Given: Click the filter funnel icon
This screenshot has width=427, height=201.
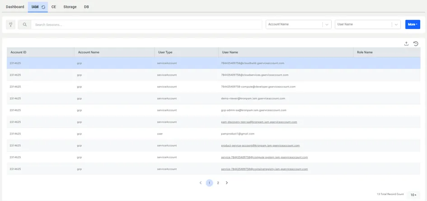Looking at the screenshot, I should click(x=11, y=24).
